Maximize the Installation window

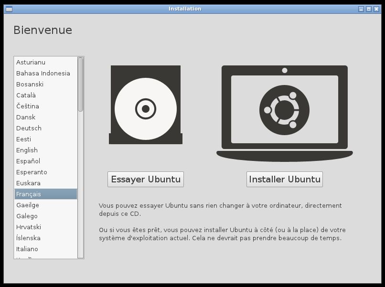369,9
